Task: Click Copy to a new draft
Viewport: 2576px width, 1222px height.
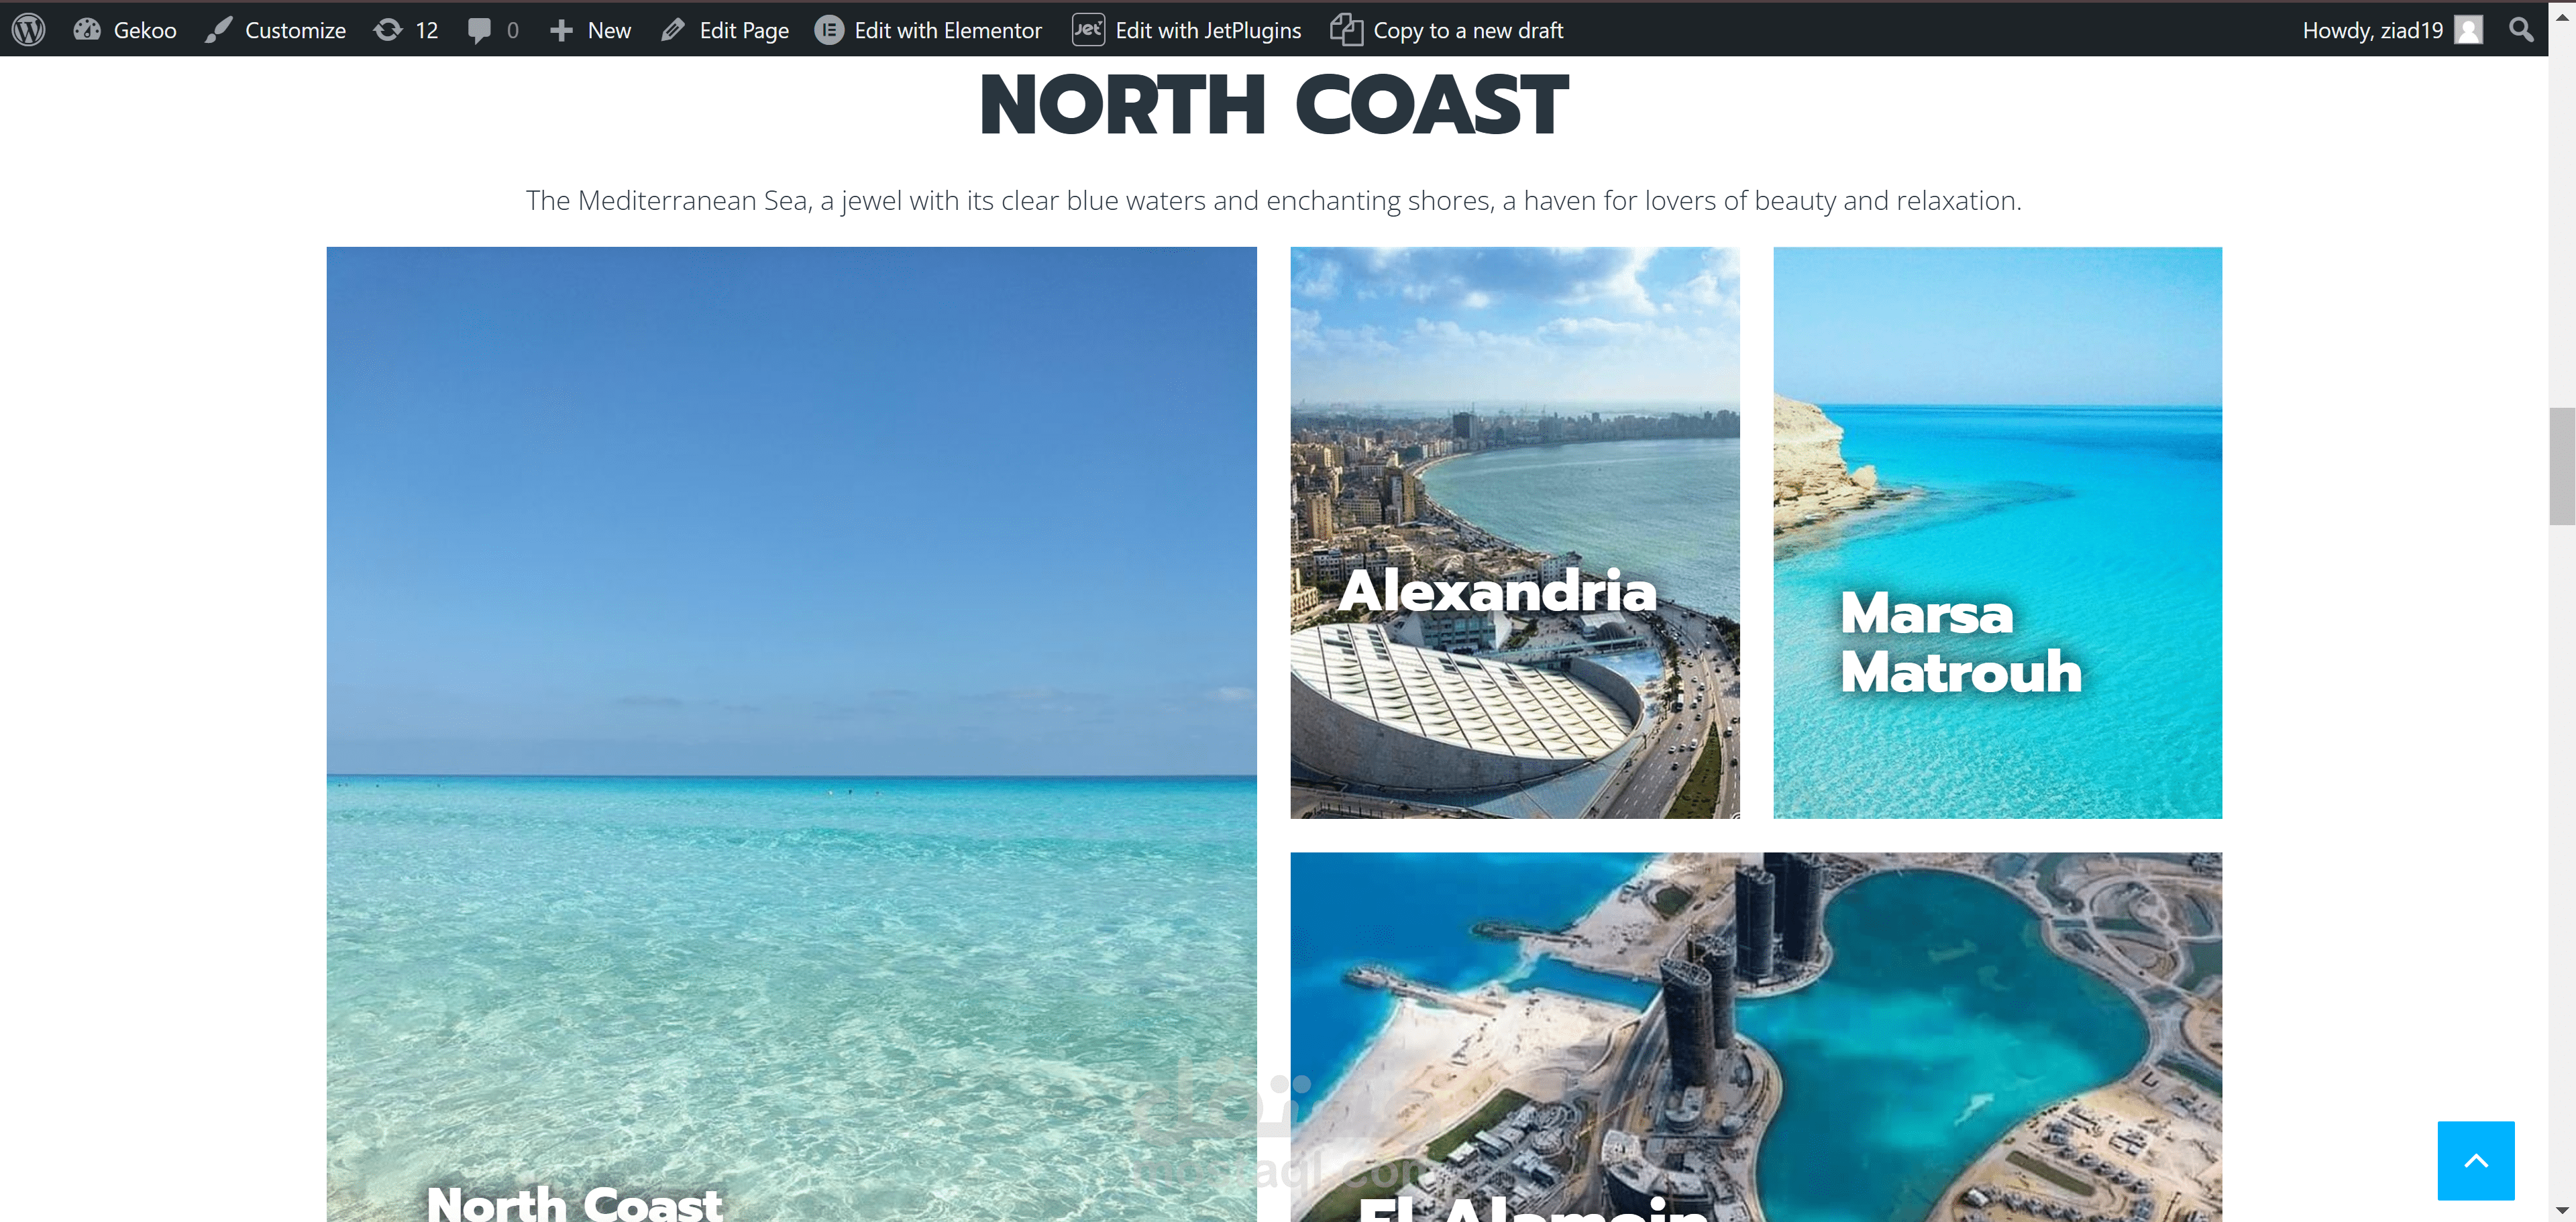Action: click(1447, 30)
